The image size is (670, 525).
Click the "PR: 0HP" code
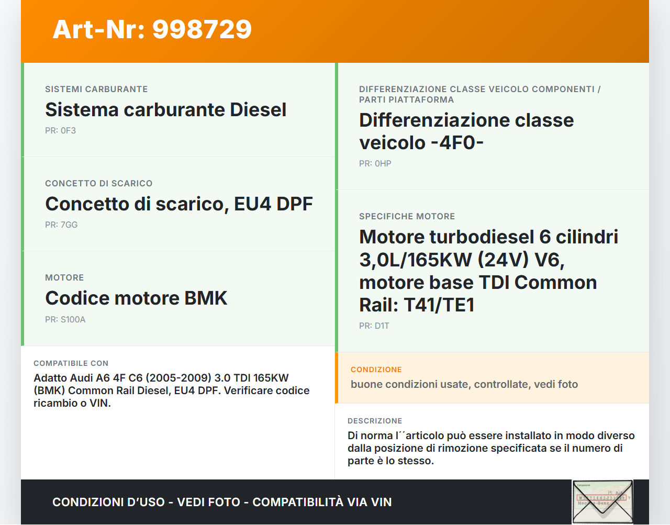pos(375,164)
